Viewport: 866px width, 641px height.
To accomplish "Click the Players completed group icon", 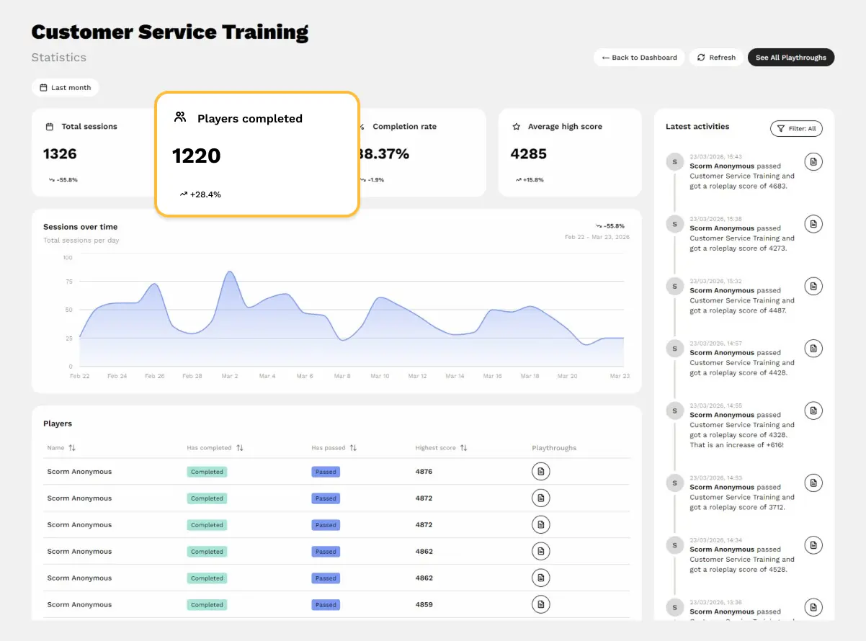I will pos(179,117).
